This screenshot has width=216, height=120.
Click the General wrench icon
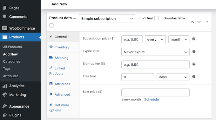[x=51, y=36]
